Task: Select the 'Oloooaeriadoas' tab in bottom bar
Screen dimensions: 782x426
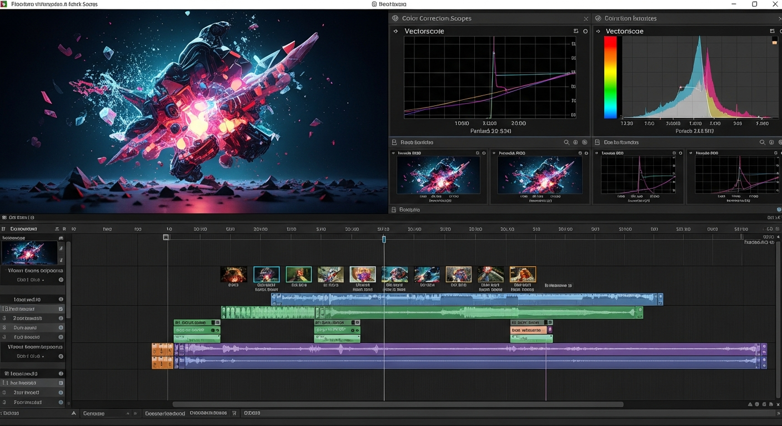Action: coord(208,413)
